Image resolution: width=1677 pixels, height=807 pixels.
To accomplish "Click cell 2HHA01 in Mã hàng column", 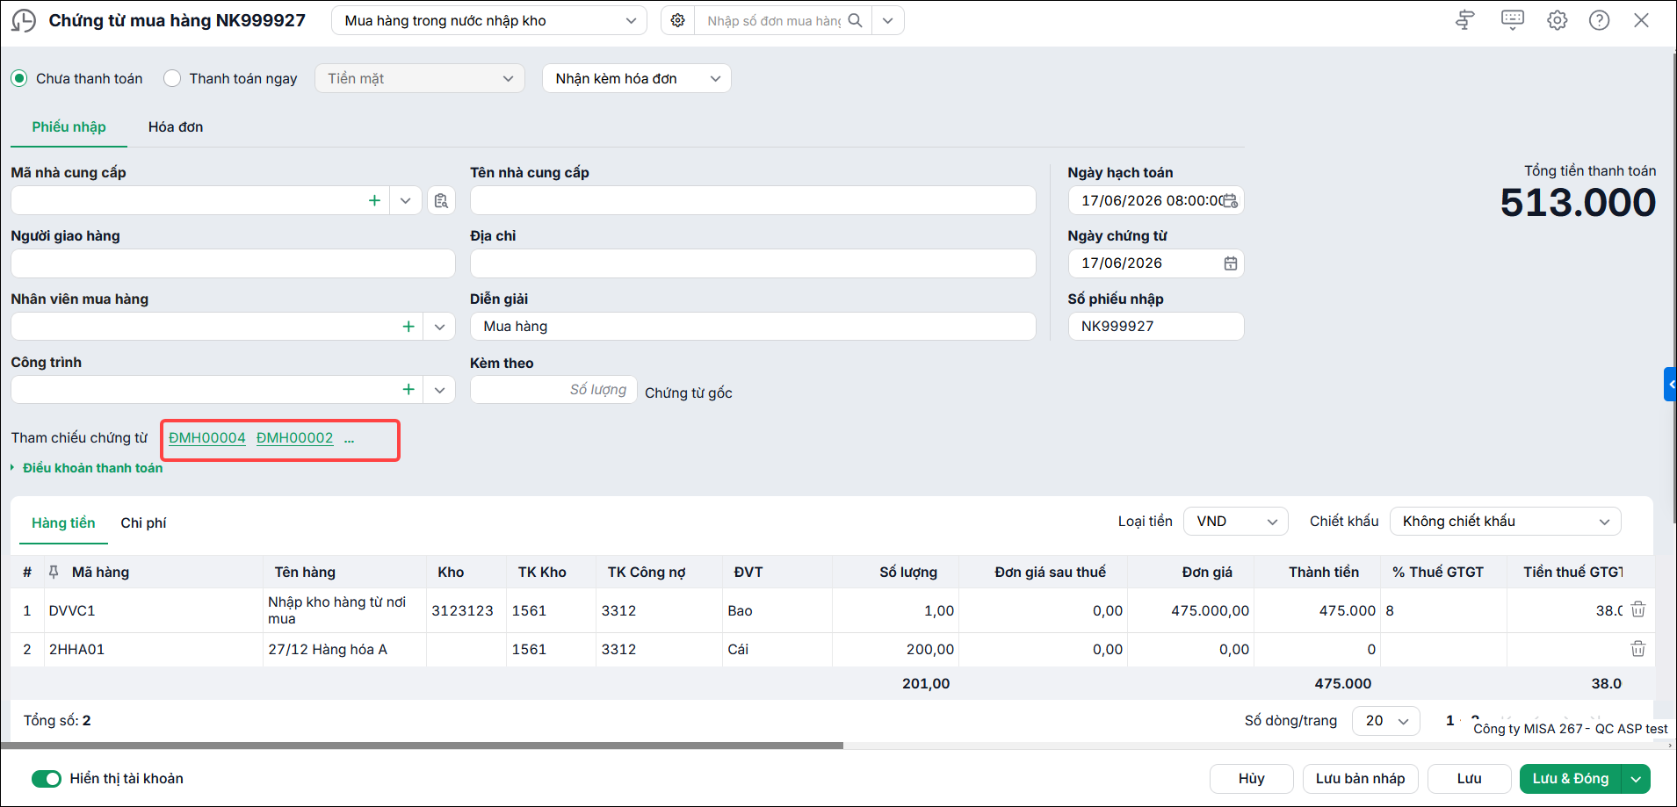I will 154,650.
